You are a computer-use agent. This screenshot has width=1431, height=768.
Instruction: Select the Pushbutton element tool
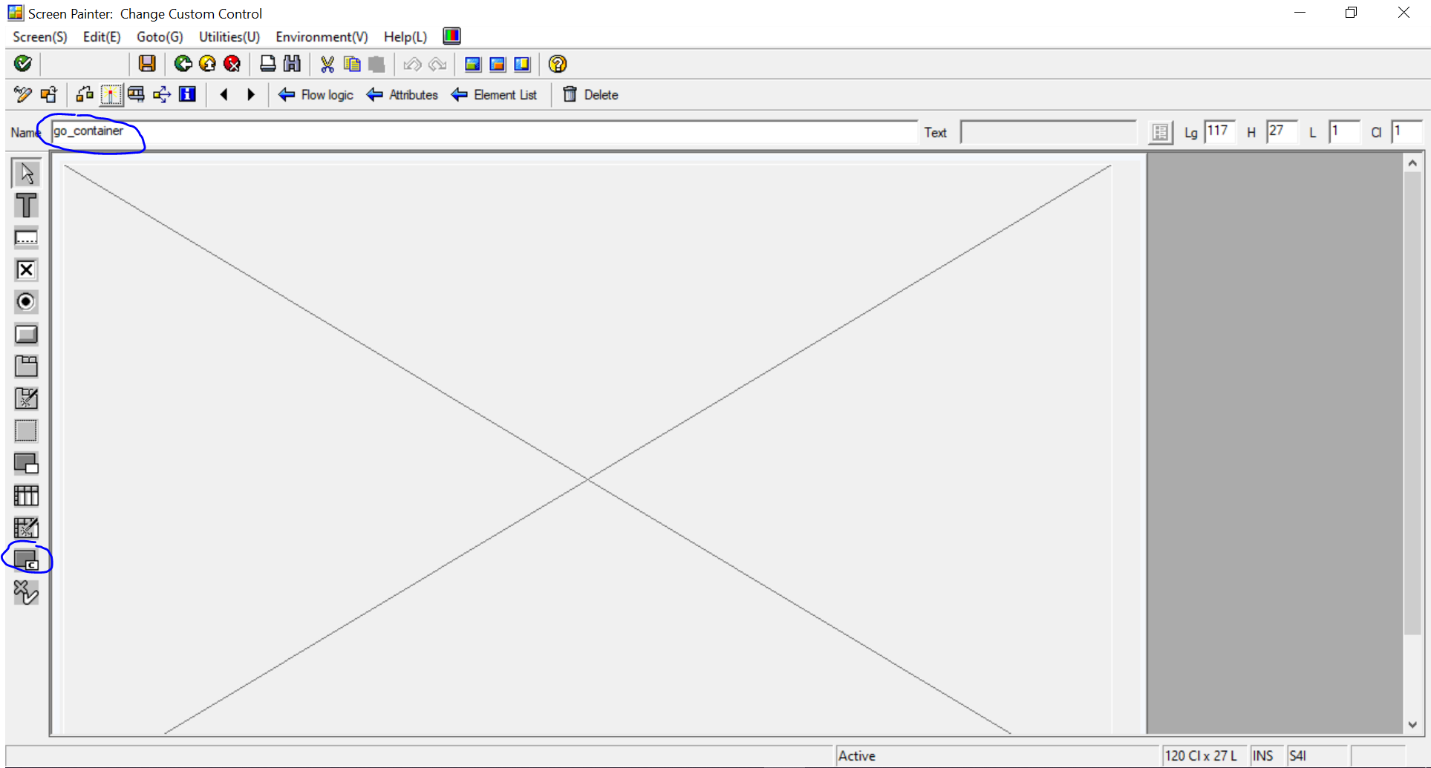click(x=26, y=334)
